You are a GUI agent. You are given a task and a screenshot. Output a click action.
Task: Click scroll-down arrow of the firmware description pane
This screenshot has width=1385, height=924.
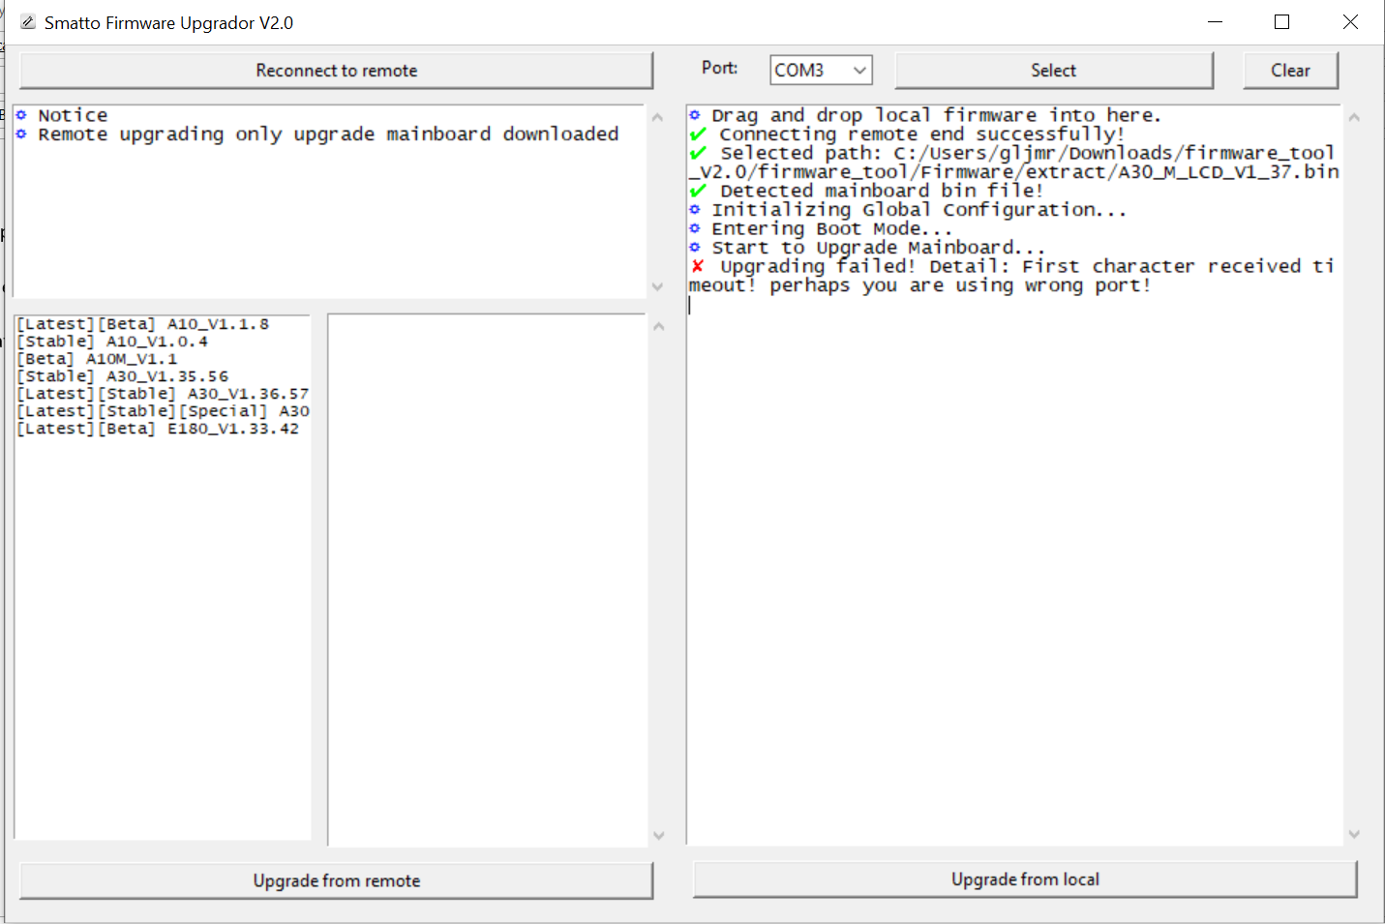pyautogui.click(x=659, y=836)
